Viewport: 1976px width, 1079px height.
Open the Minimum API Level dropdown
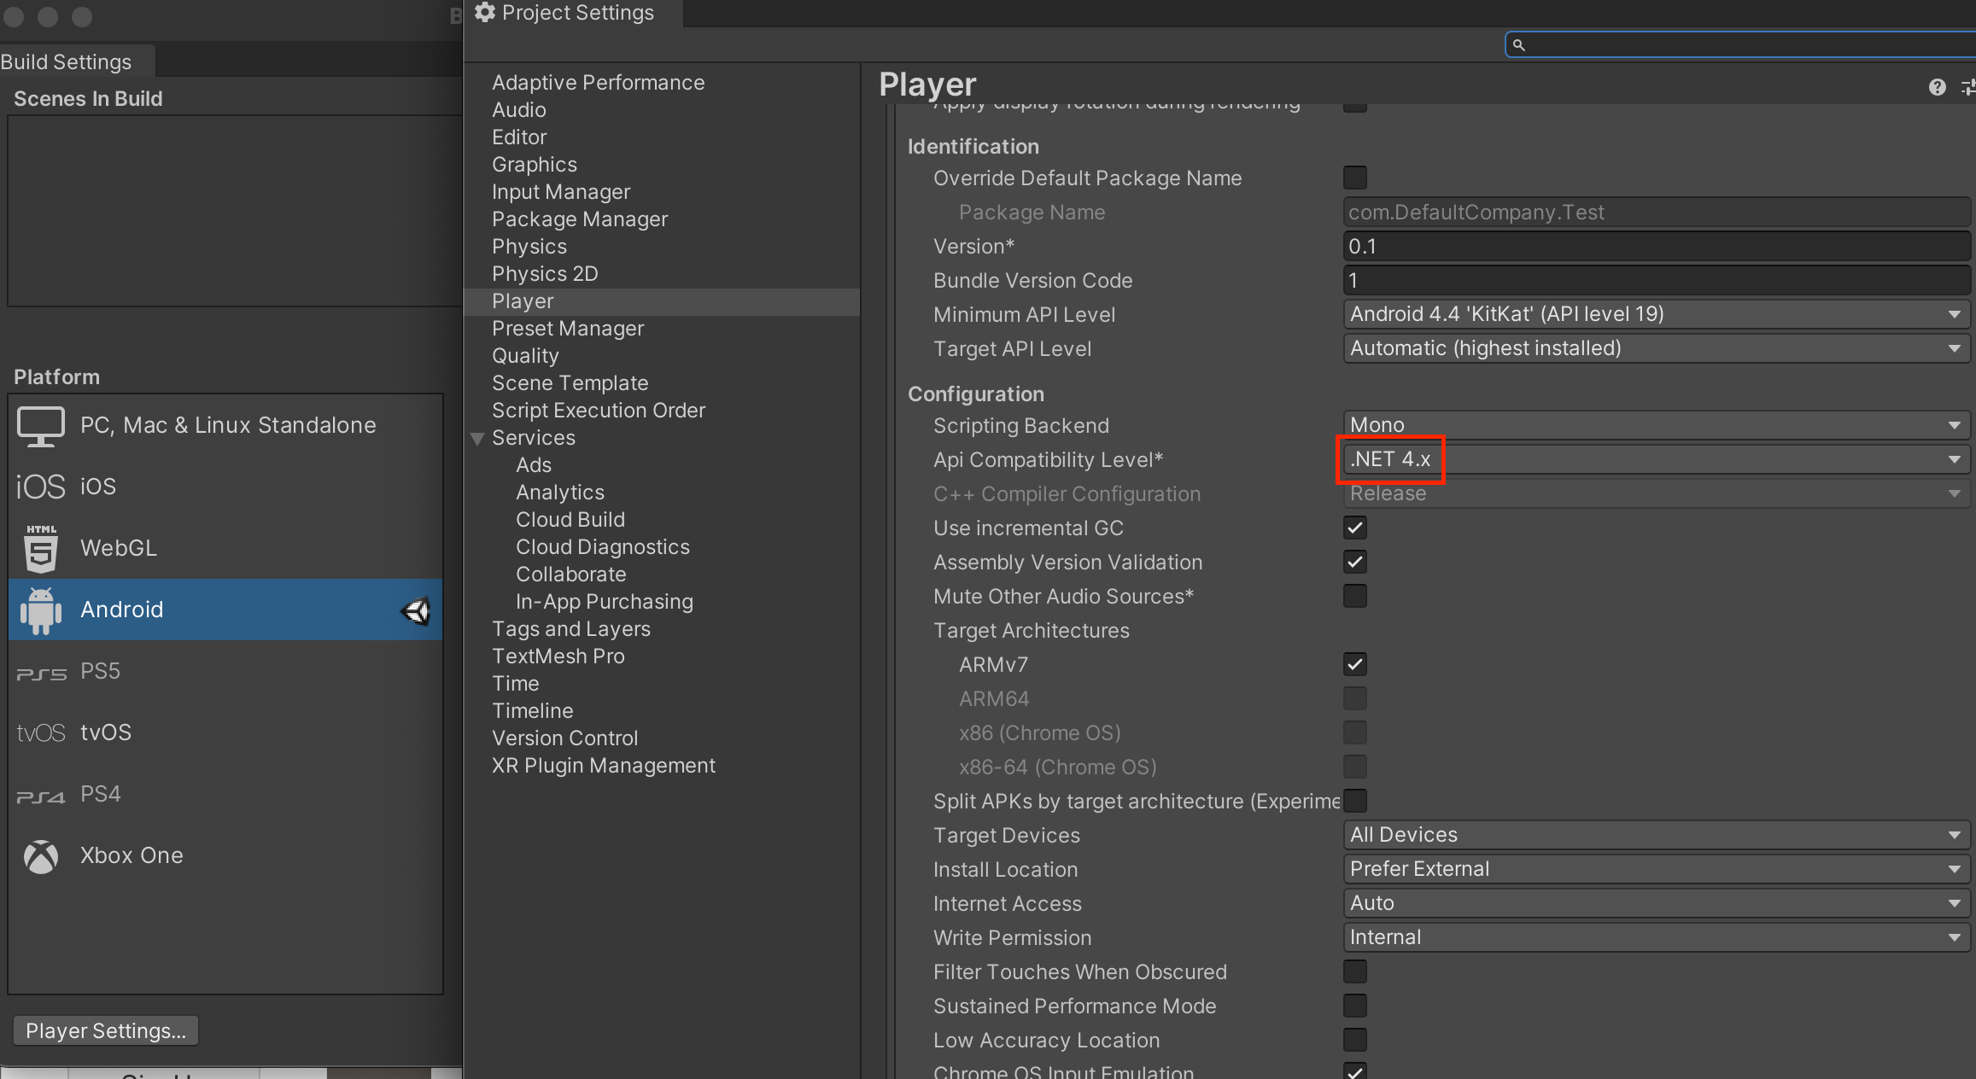point(1656,314)
